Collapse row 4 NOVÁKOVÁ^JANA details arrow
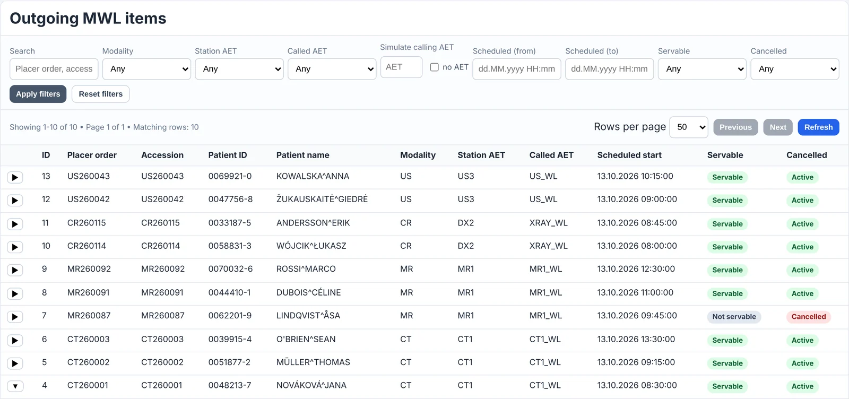 coord(15,386)
